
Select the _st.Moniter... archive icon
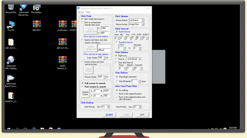pyautogui.click(x=63, y=26)
